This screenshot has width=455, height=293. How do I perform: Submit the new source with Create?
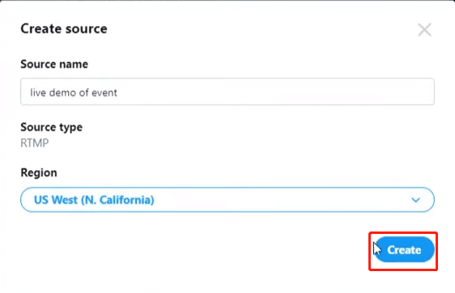pyautogui.click(x=405, y=249)
